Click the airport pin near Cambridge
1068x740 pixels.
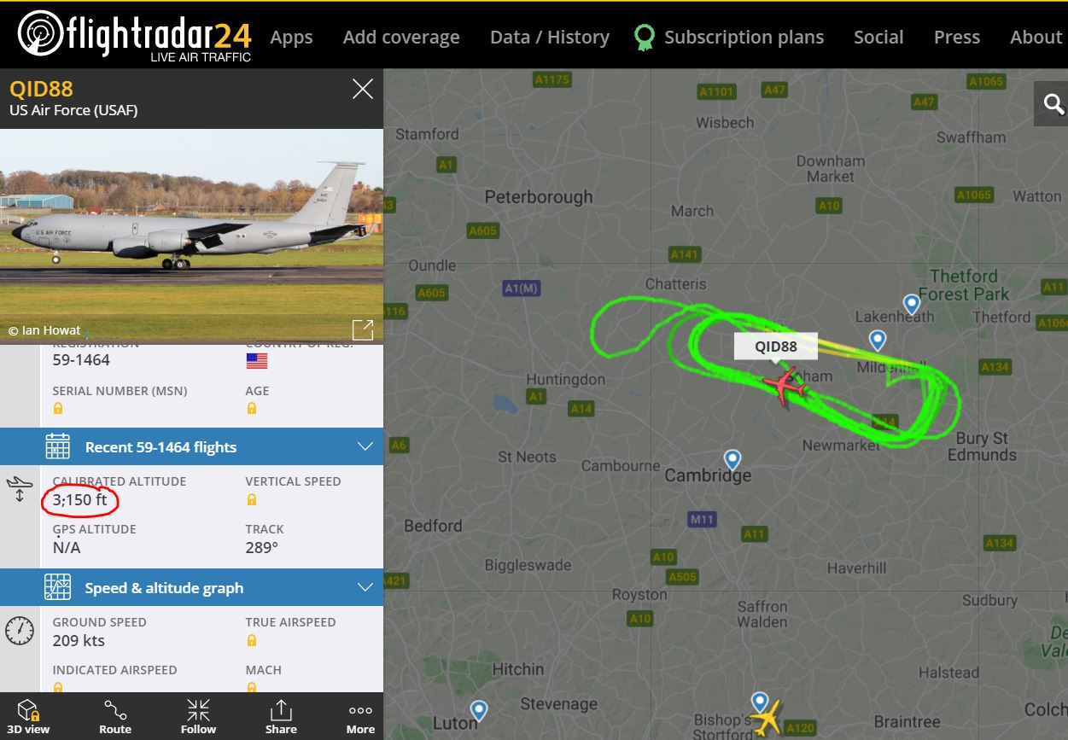(x=732, y=459)
